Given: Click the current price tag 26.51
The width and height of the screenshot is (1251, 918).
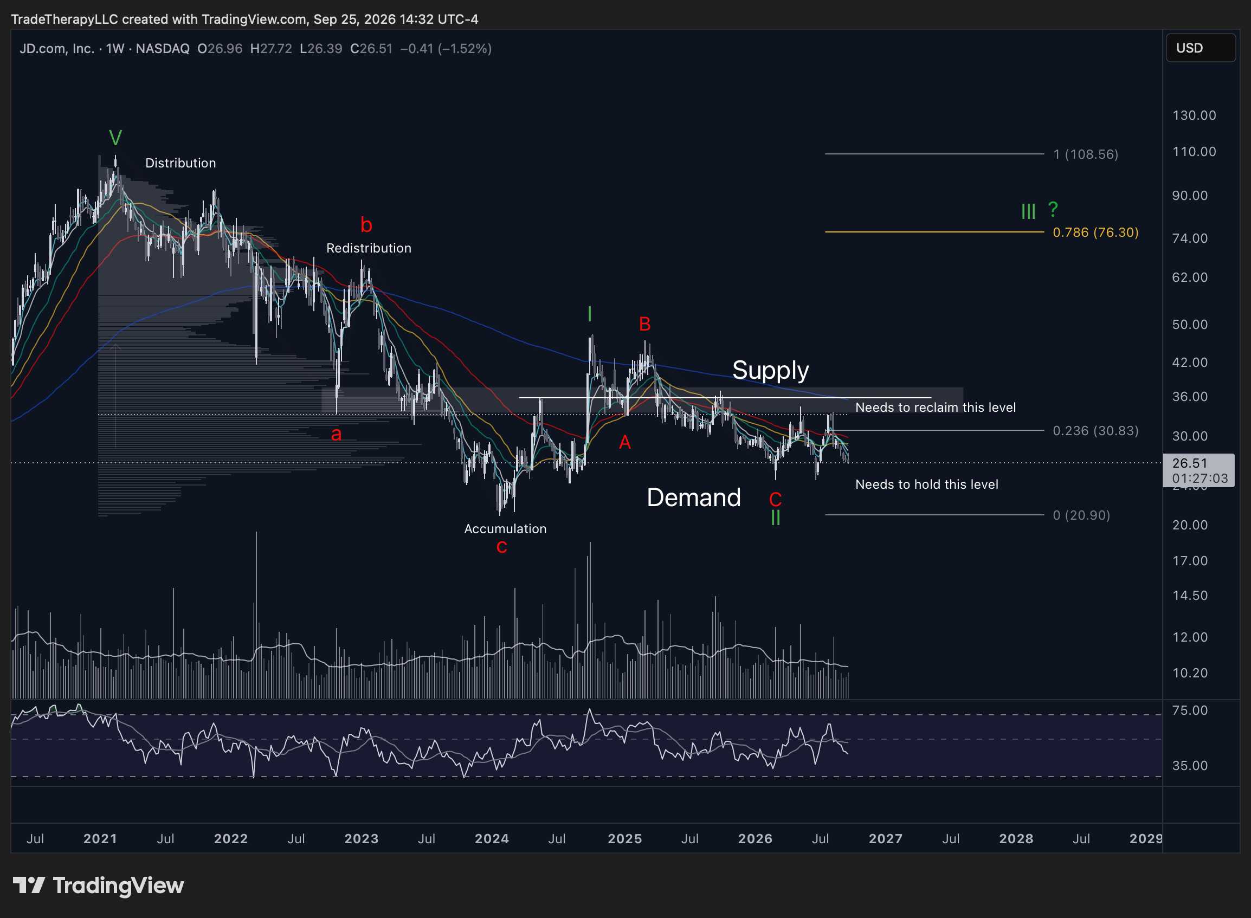Looking at the screenshot, I should tap(1199, 470).
